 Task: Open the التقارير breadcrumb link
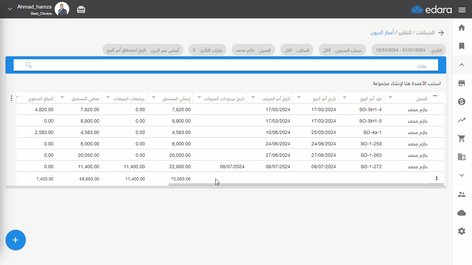point(405,33)
